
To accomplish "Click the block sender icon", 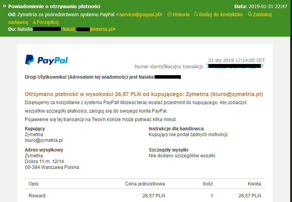I will coord(250,14).
